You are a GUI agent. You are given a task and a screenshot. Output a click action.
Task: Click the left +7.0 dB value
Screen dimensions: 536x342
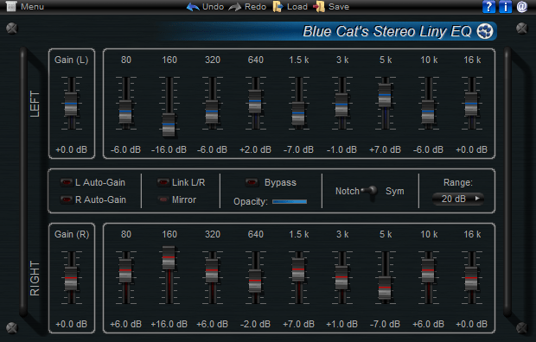(x=385, y=149)
